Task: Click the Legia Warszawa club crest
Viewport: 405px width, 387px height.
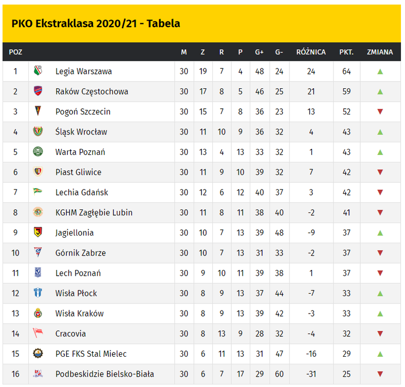Action: coord(38,71)
